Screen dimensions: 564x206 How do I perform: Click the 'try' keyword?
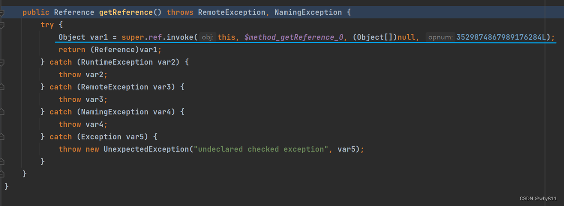[47, 25]
